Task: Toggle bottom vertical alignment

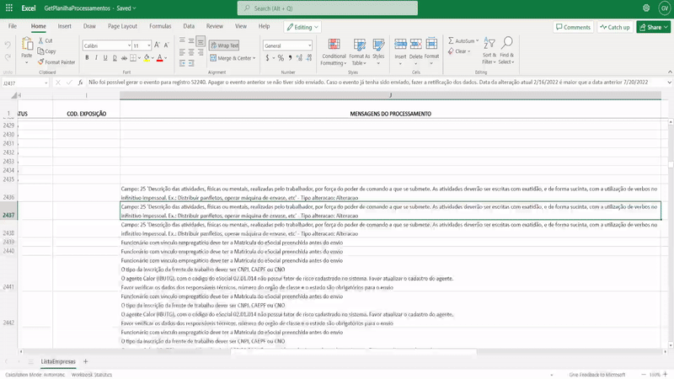Action: [x=201, y=40]
